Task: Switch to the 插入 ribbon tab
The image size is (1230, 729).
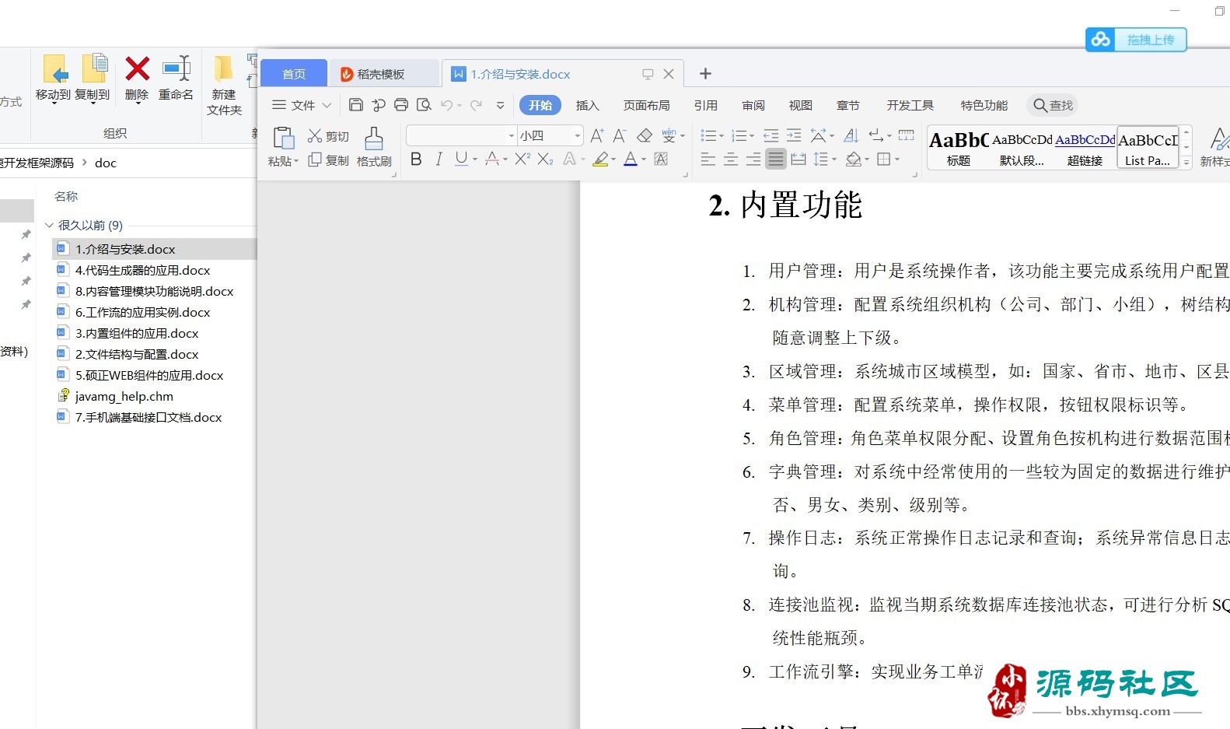Action: coord(587,105)
